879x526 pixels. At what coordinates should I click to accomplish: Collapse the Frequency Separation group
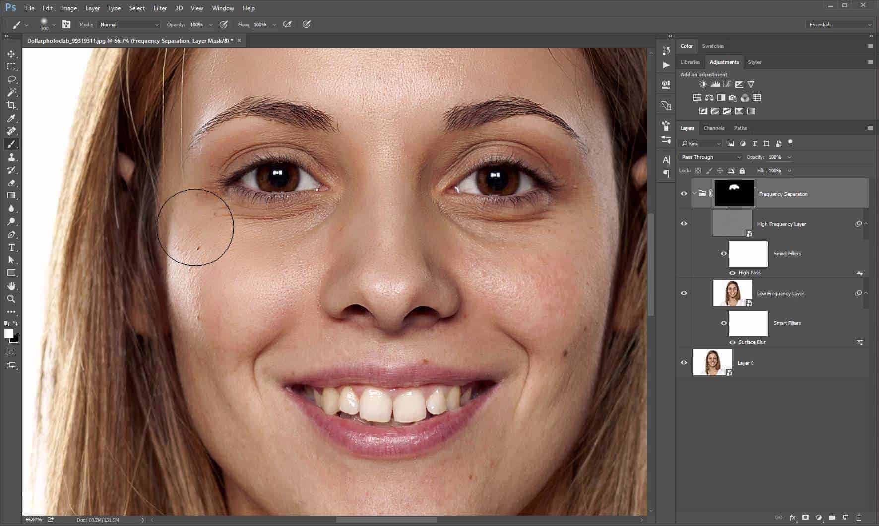pos(695,193)
